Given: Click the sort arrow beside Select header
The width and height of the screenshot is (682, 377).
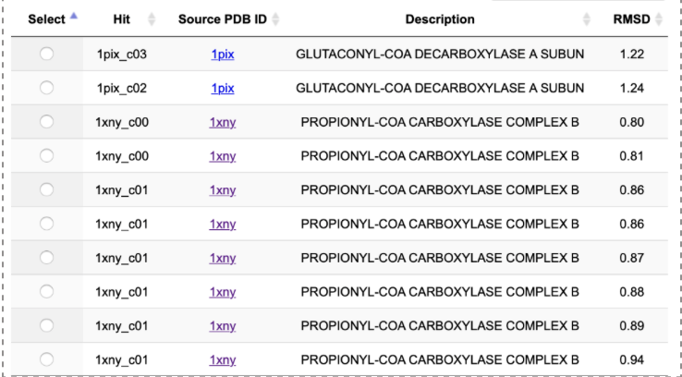Looking at the screenshot, I should click(74, 18).
